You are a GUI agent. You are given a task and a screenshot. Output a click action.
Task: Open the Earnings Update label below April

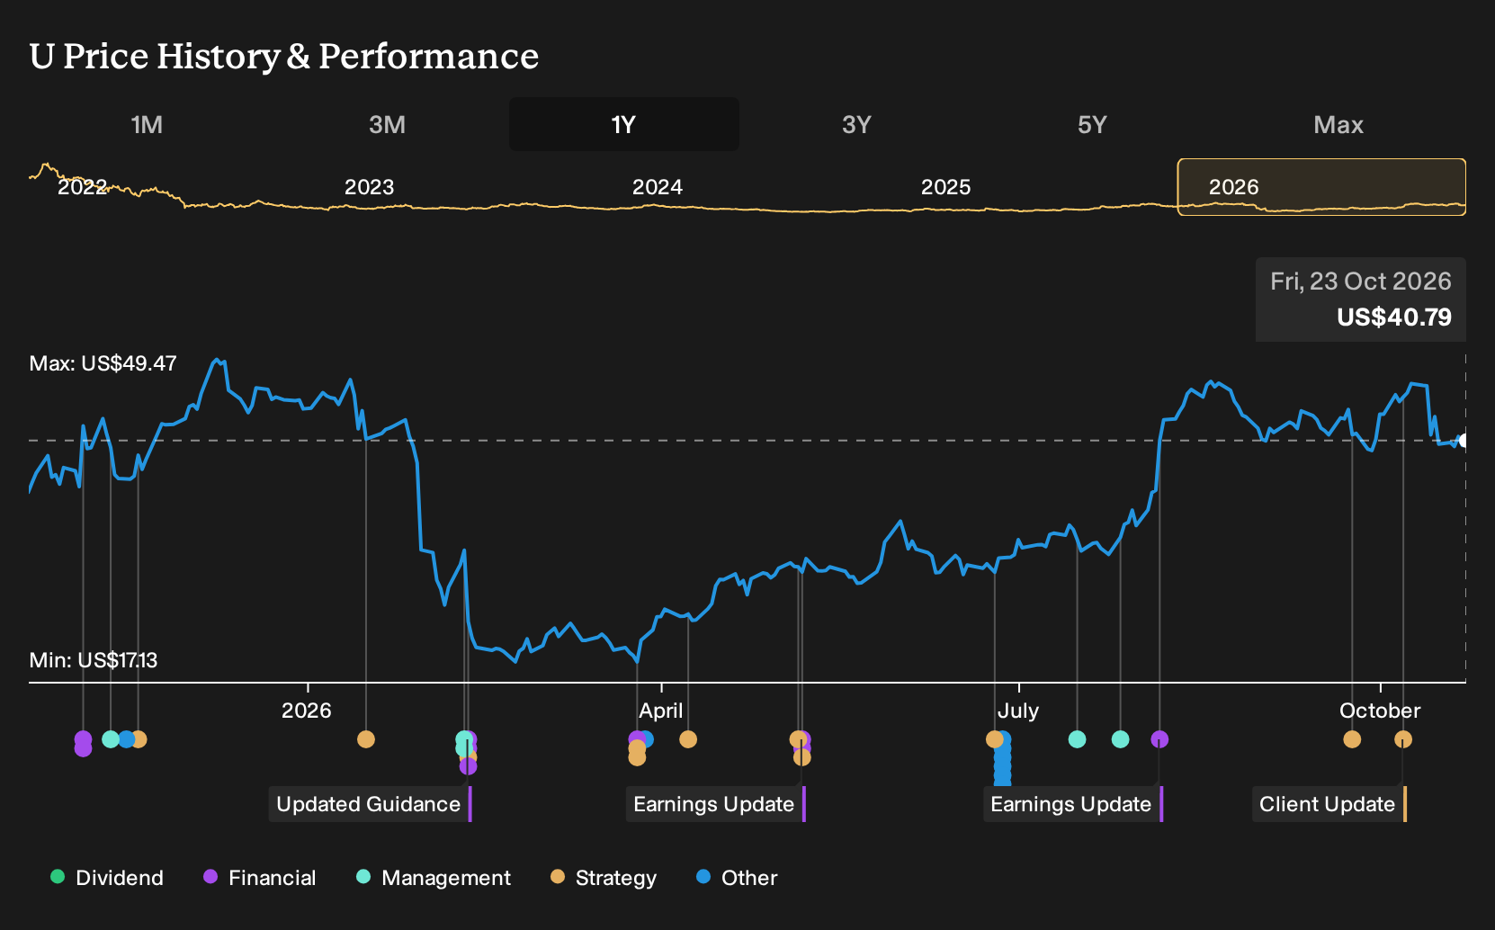tap(715, 804)
